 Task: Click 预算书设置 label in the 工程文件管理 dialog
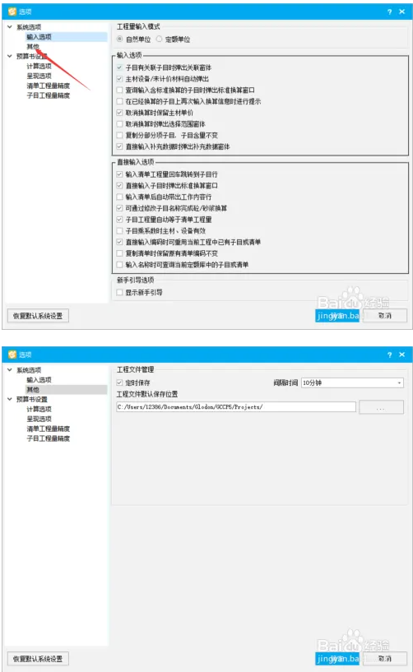[32, 399]
